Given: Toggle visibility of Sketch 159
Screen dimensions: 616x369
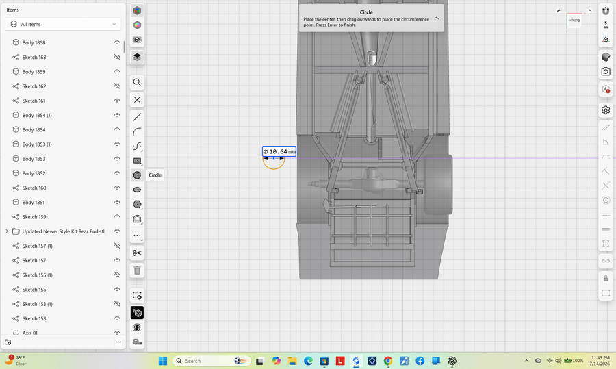Looking at the screenshot, I should point(116,217).
